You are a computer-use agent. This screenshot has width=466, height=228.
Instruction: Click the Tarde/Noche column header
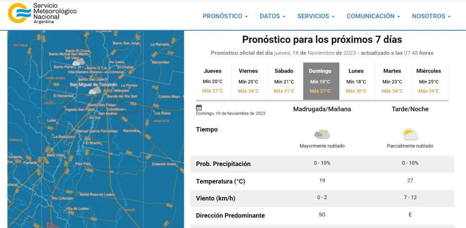(x=410, y=109)
